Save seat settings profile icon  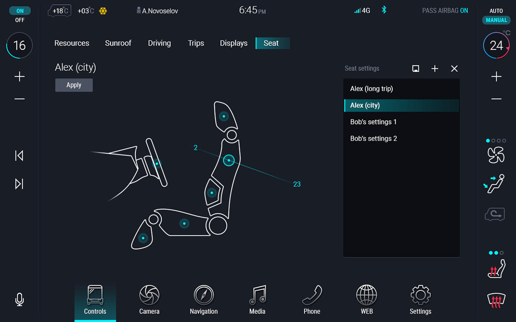pos(415,69)
